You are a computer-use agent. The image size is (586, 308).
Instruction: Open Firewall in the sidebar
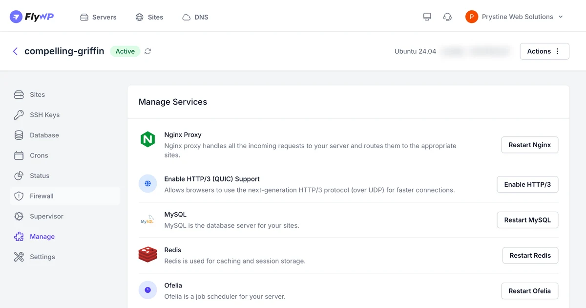point(64,196)
